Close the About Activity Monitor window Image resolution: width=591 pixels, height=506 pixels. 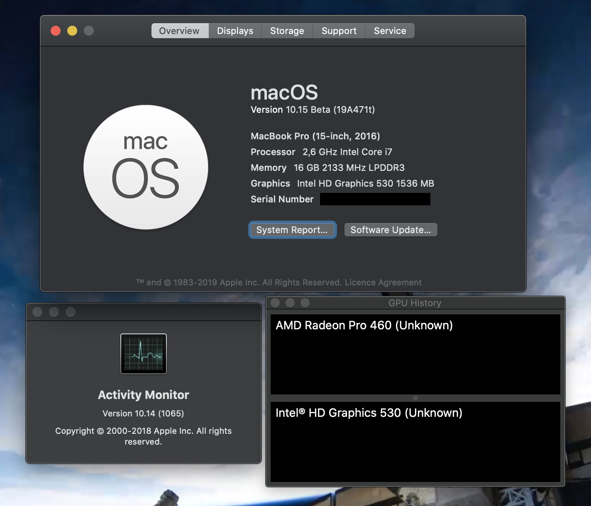[37, 312]
